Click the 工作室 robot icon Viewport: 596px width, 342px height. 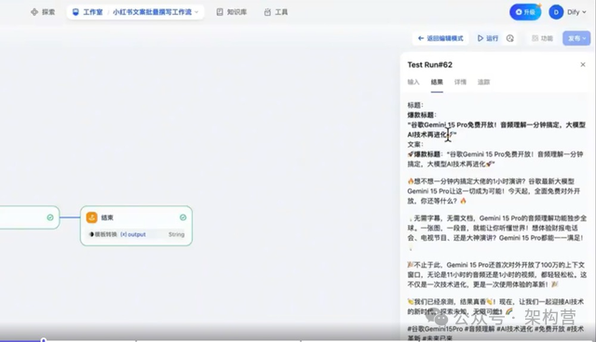pos(75,12)
